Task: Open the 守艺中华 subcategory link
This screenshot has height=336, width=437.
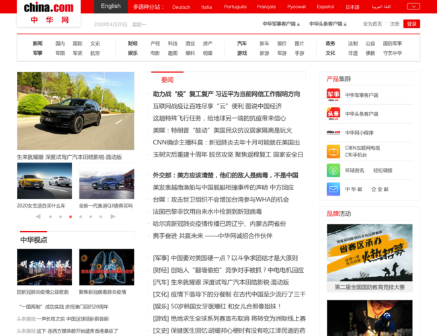Action: 393,53
